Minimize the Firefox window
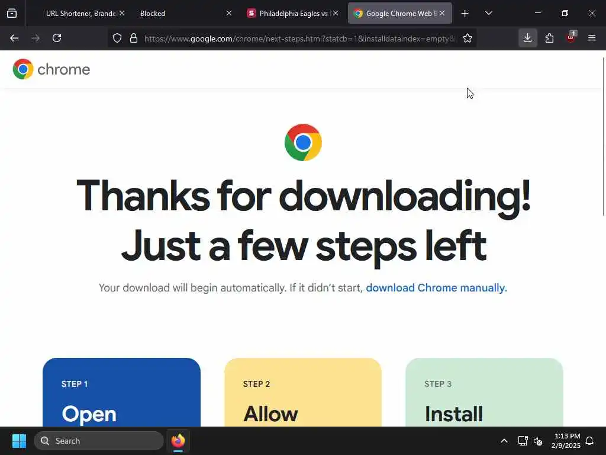 click(537, 13)
